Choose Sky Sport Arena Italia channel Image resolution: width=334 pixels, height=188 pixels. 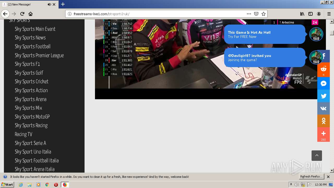pos(35,169)
